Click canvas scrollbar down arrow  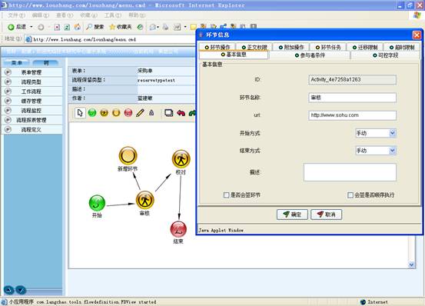[x=411, y=264]
